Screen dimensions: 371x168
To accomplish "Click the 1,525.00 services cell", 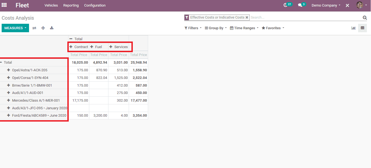I will click(119, 78).
